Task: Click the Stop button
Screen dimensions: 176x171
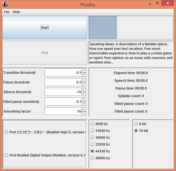Action: click(45, 53)
